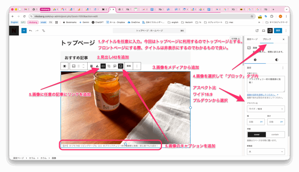Click the blue block inserter plus button
The width and height of the screenshot is (299, 172).
coord(24,30)
